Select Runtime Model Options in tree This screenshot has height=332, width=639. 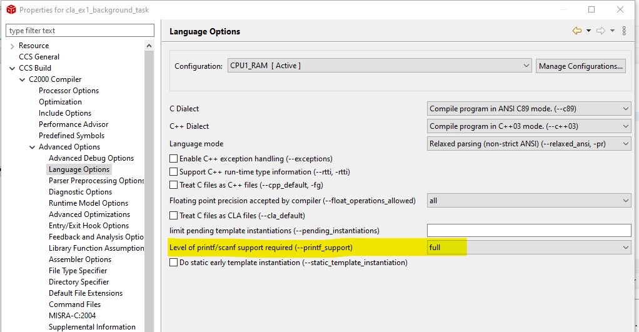point(88,203)
